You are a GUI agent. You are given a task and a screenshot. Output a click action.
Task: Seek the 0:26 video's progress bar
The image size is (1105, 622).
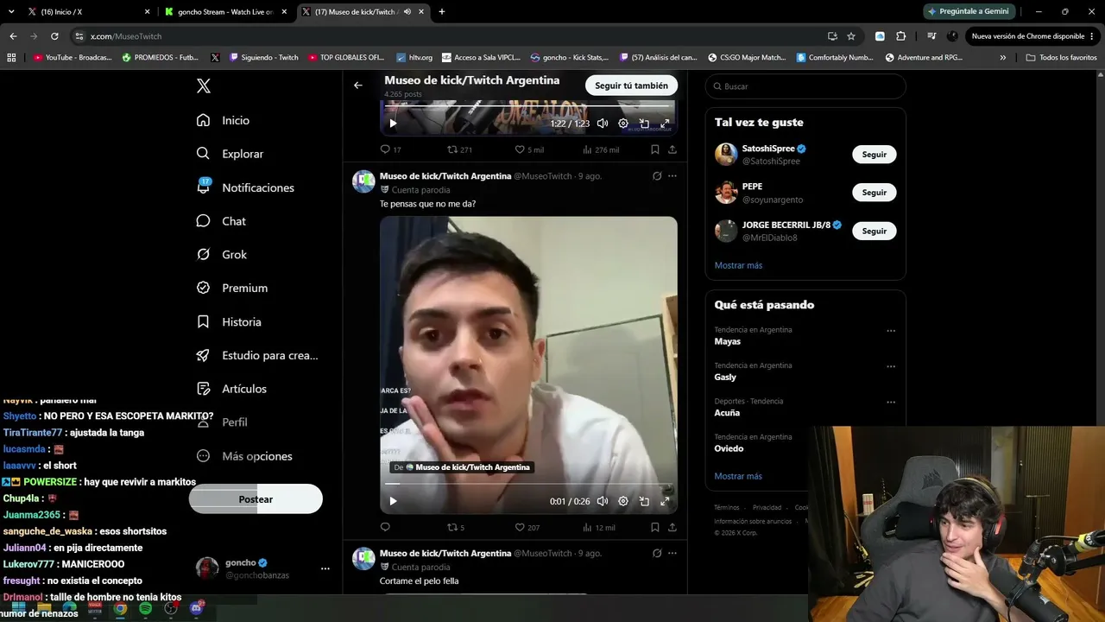(x=528, y=484)
